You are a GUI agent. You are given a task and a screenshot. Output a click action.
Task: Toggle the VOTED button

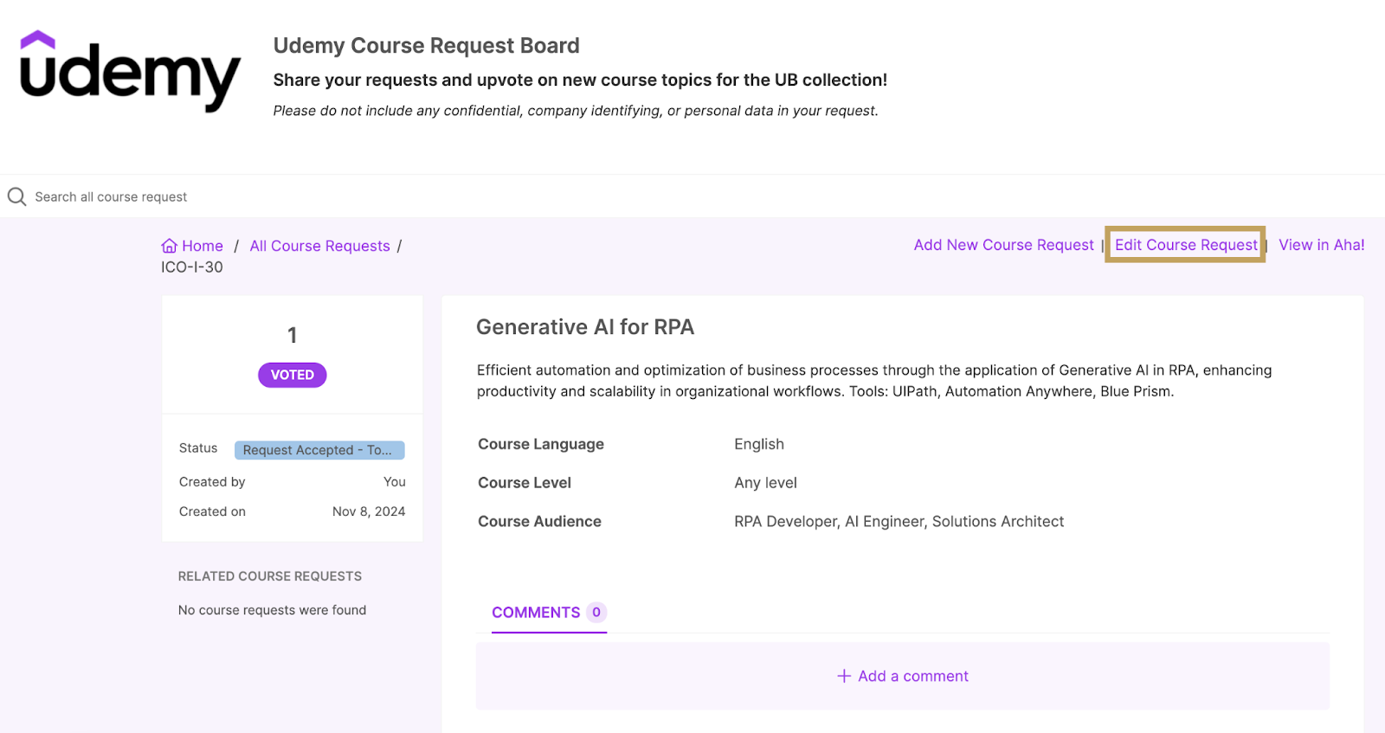pyautogui.click(x=292, y=375)
